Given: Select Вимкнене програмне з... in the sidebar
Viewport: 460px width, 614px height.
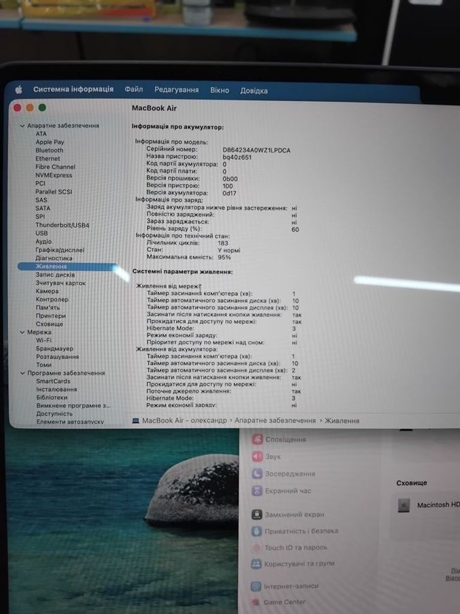Looking at the screenshot, I should tap(73, 406).
